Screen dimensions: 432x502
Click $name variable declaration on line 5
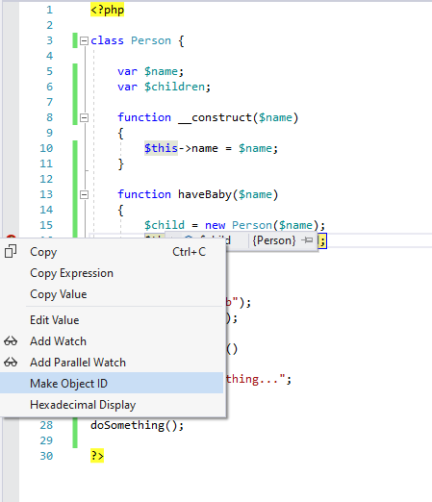coord(161,71)
